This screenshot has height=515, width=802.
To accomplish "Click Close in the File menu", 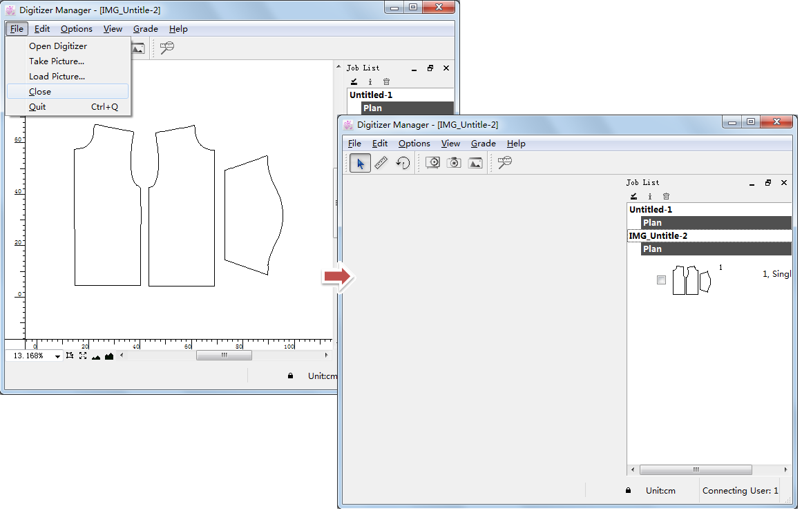I will [x=40, y=92].
